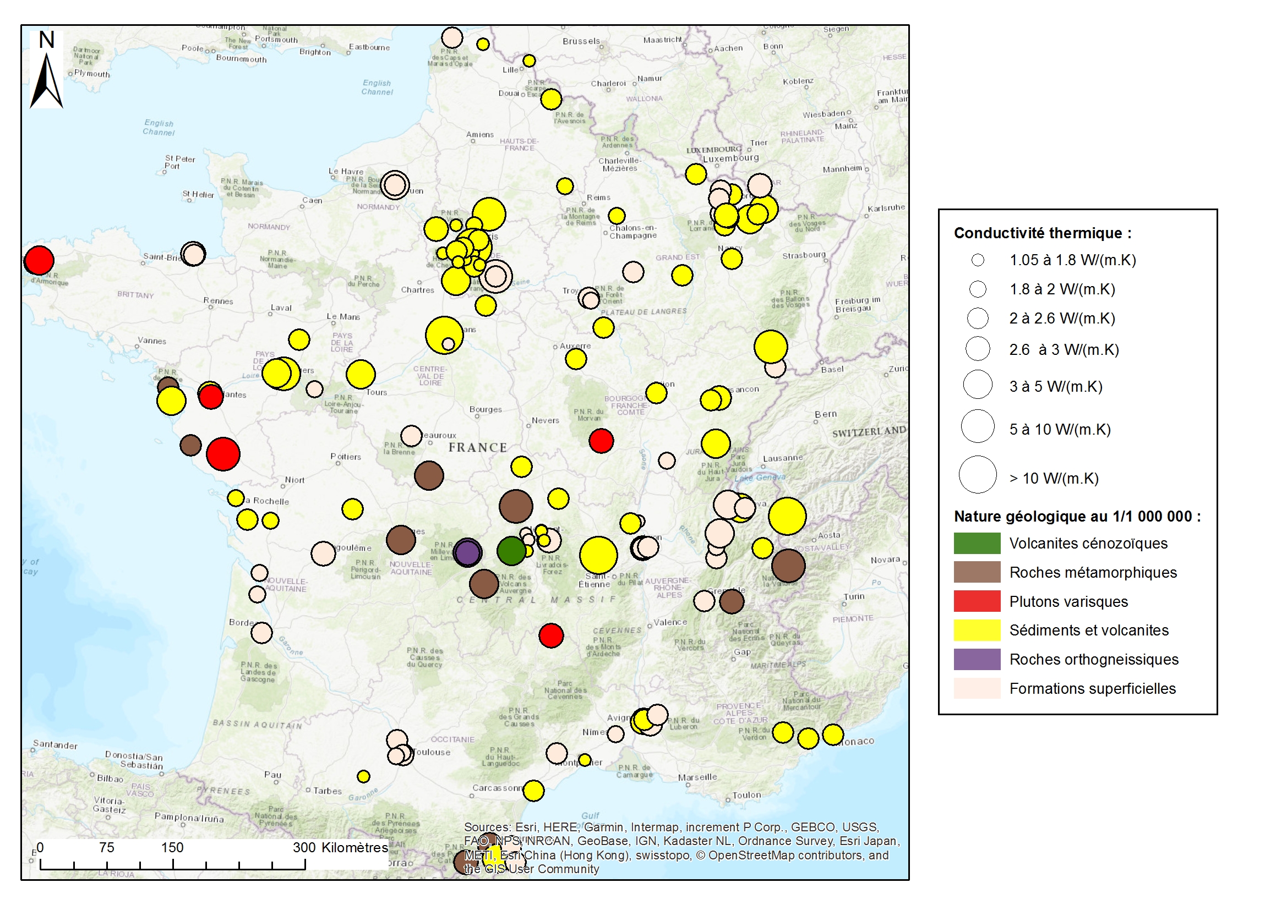Screen dimensions: 1287x910
Task: Click the 'Valence' city label
Action: (670, 622)
